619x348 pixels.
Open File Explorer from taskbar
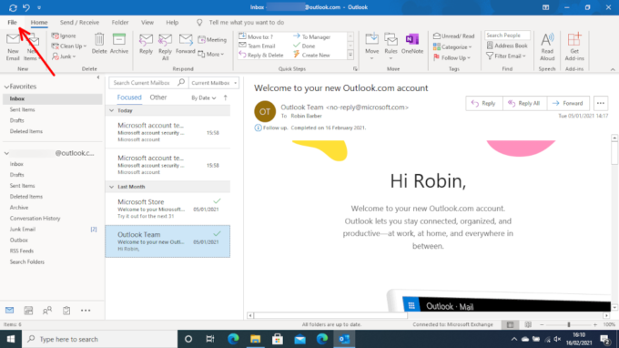pyautogui.click(x=256, y=339)
